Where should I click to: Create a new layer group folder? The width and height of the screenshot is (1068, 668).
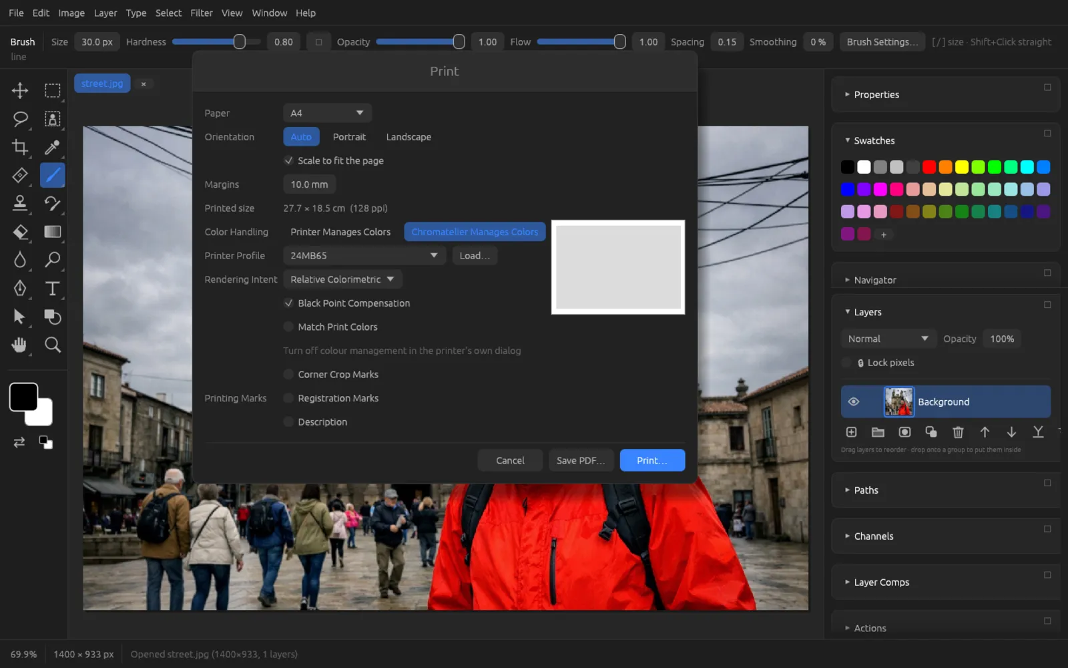coord(878,432)
